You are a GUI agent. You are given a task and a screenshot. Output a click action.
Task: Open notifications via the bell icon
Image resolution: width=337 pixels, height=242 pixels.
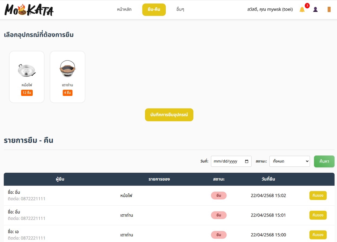tap(302, 9)
